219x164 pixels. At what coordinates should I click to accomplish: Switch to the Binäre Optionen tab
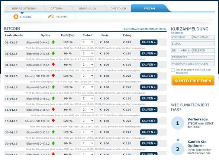tap(24, 9)
